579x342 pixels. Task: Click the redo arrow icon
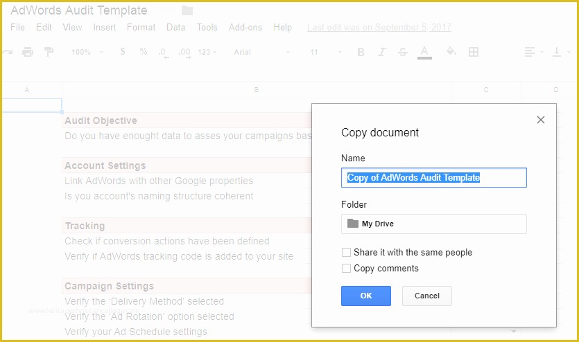8,52
